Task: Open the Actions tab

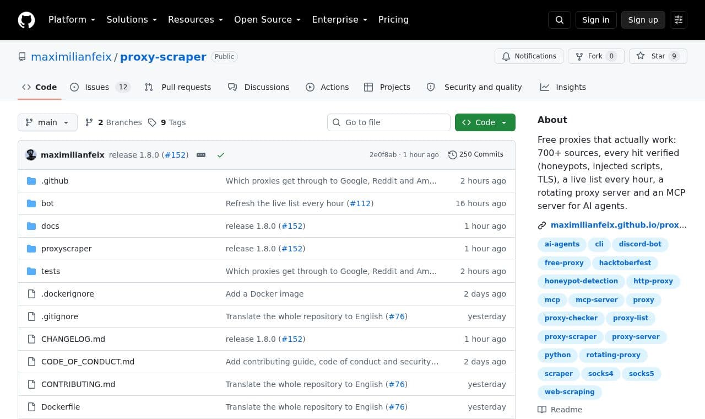Action: tap(327, 87)
